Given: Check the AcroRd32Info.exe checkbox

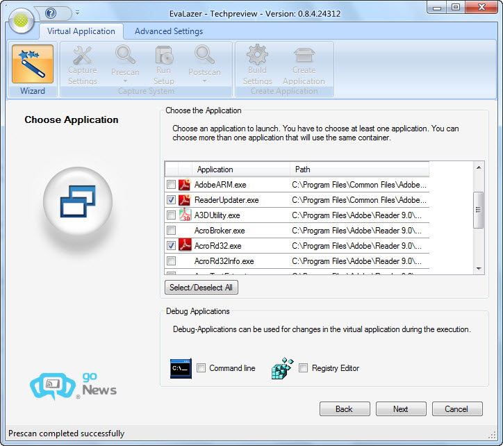Looking at the screenshot, I should point(172,261).
